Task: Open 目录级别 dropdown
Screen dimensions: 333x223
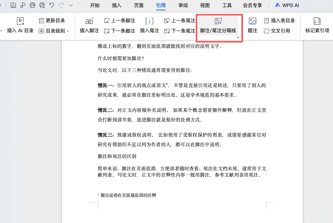Action: coord(54,31)
